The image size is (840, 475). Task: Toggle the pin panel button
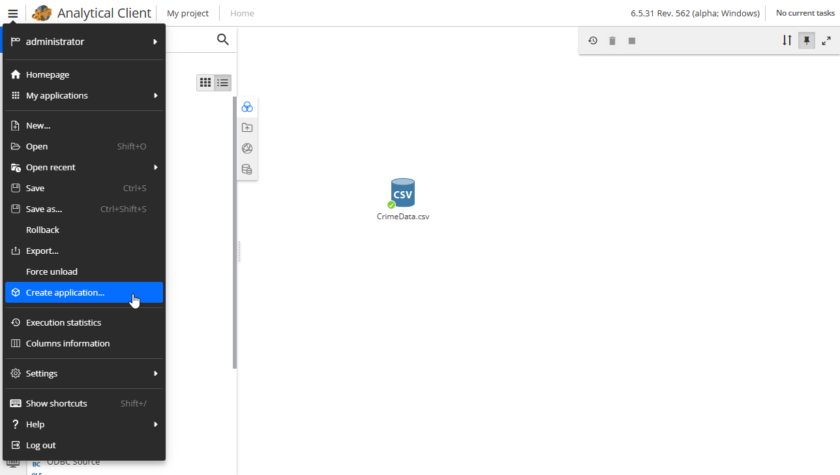click(807, 40)
